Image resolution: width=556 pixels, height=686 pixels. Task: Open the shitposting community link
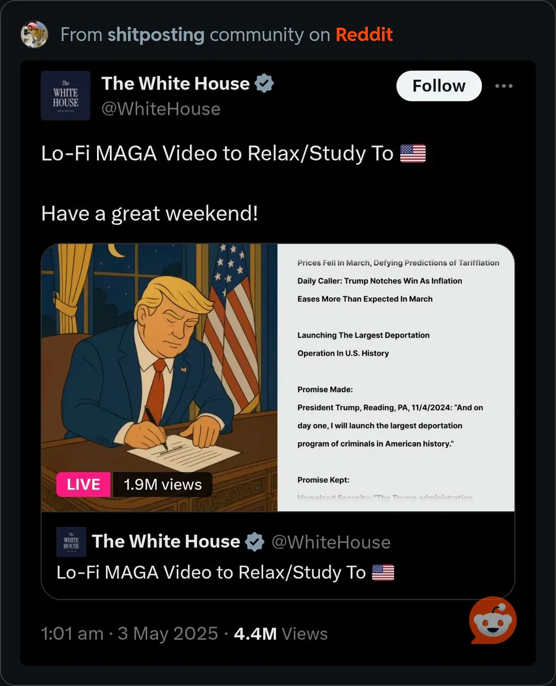(156, 35)
